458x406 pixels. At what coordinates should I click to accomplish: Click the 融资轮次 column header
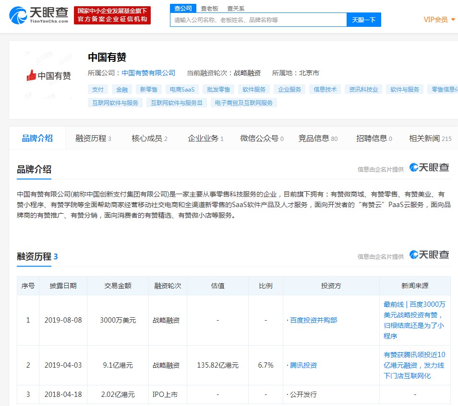coord(168,286)
